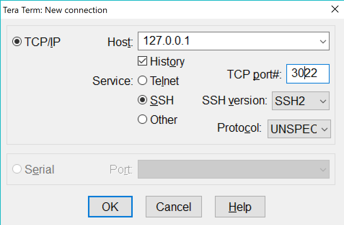Click the Host field showing 127.0.0.1
The width and height of the screenshot is (344, 225).
click(x=216, y=41)
